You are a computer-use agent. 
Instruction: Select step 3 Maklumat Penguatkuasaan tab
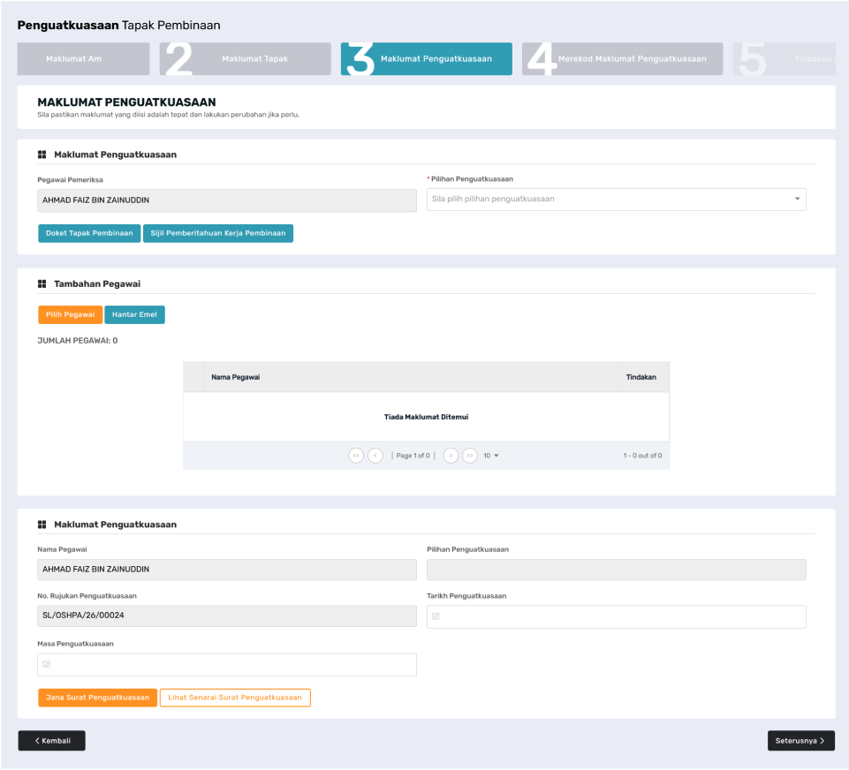[x=426, y=58]
